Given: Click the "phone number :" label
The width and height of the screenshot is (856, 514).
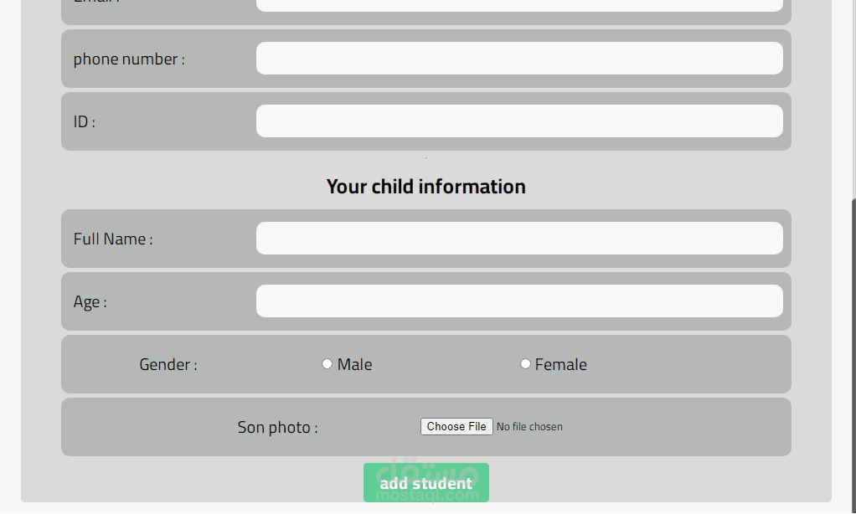Looking at the screenshot, I should (x=129, y=59).
